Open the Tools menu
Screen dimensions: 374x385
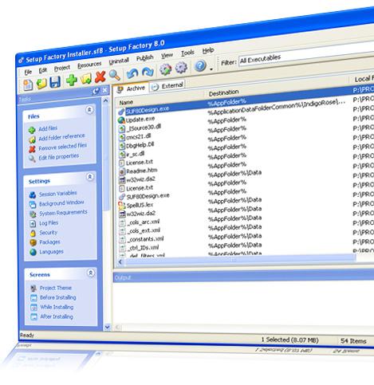tap(187, 53)
